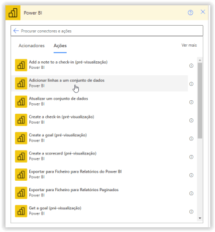This screenshot has width=215, height=232.
Task: Click icon for Atualizar um conjunto de dados
Action: pos(21,101)
